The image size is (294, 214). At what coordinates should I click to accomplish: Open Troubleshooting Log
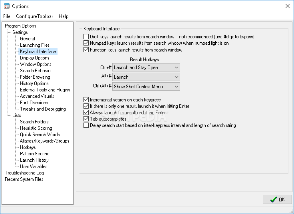(x=24, y=173)
